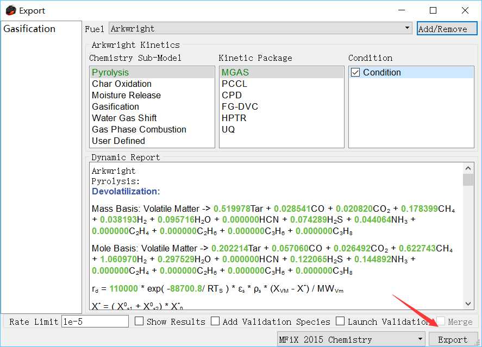Screen dimensions: 482x347
Task: Click the Export window app icon
Action: pos(11,10)
